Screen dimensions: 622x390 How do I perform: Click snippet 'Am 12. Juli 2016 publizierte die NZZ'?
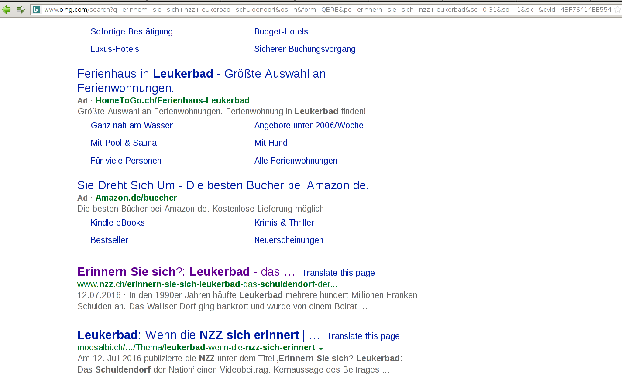coord(240,364)
